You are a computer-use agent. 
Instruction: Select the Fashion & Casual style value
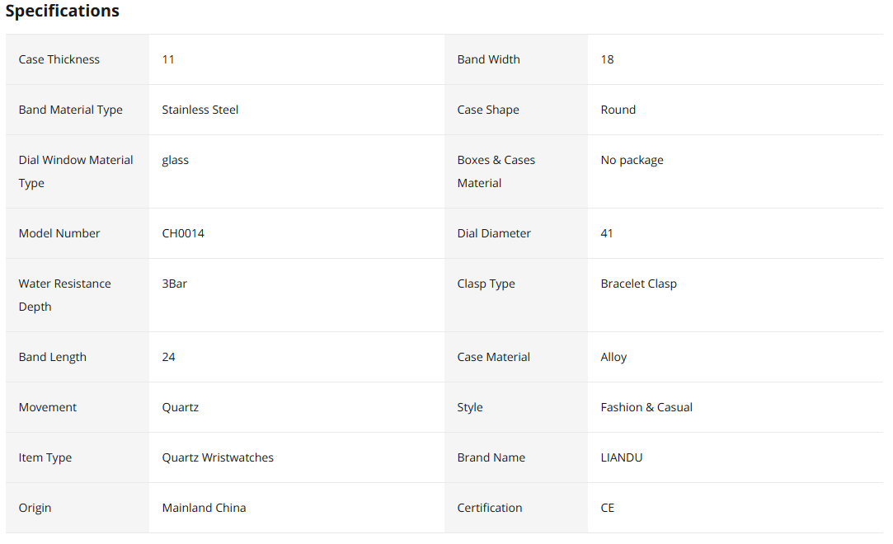pyautogui.click(x=646, y=407)
